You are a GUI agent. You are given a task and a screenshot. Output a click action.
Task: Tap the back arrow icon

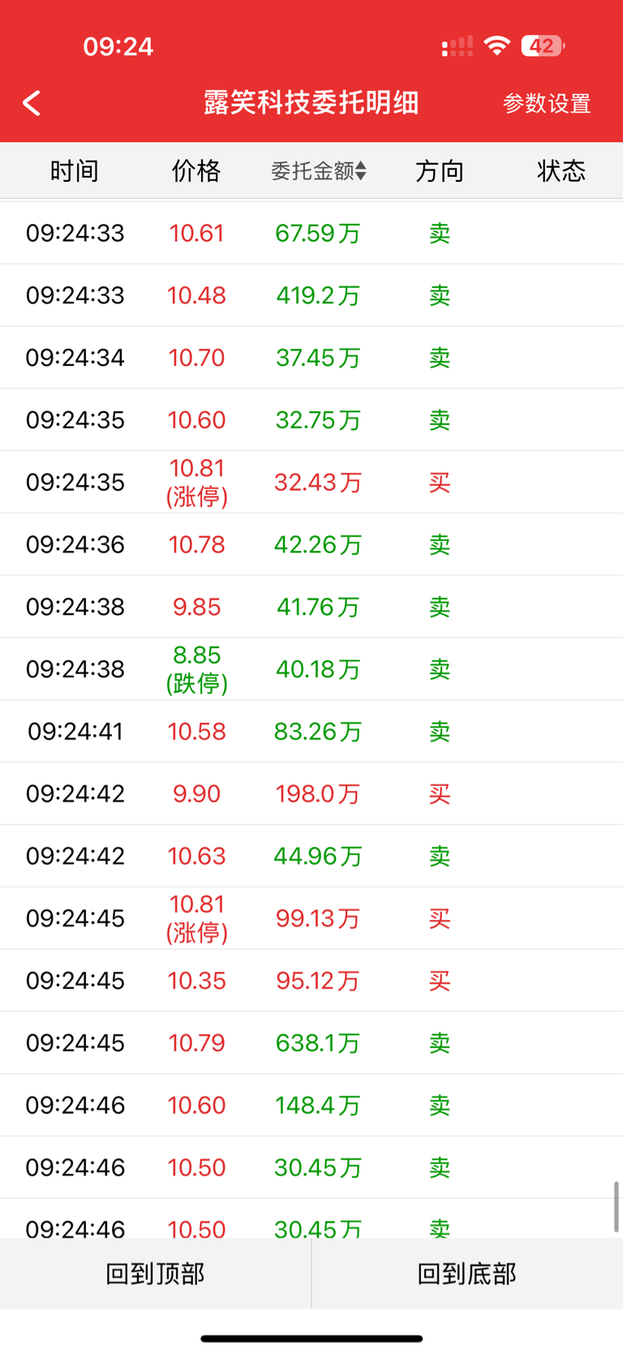click(x=32, y=103)
